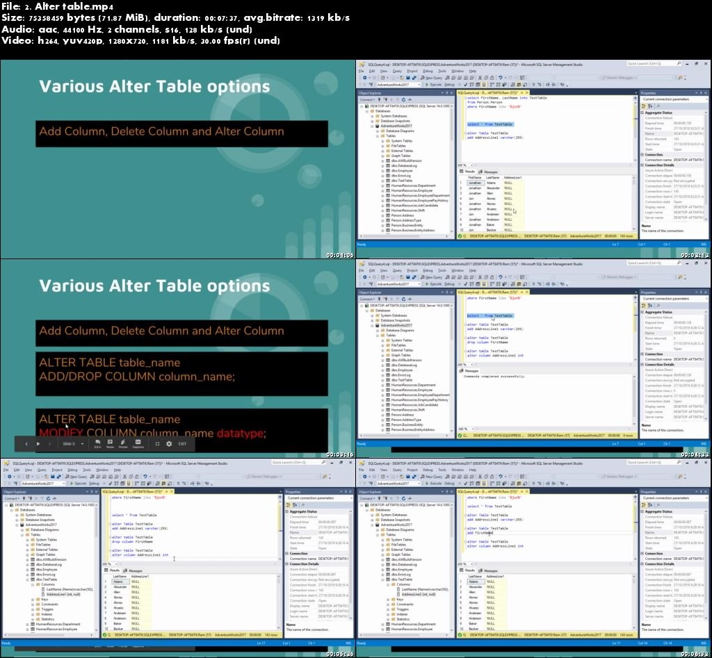Open Q&A icon in slide toolbar
This screenshot has height=658, width=712.
click(x=97, y=443)
